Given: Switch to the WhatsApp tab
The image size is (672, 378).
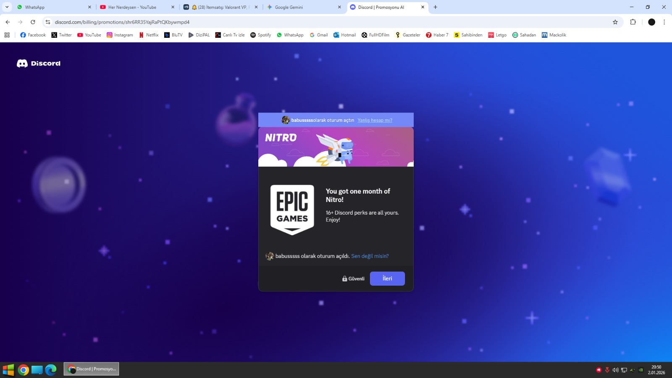Looking at the screenshot, I should [54, 7].
